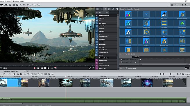The image size is (190, 106).
Task: Open the Store tag tab icon
Action: tap(117, 9)
